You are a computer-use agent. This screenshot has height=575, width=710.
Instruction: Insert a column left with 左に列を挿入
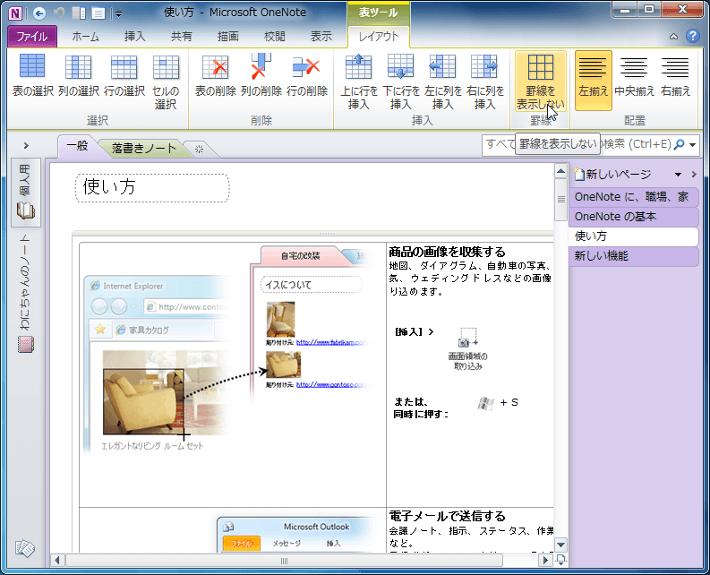coord(443,82)
